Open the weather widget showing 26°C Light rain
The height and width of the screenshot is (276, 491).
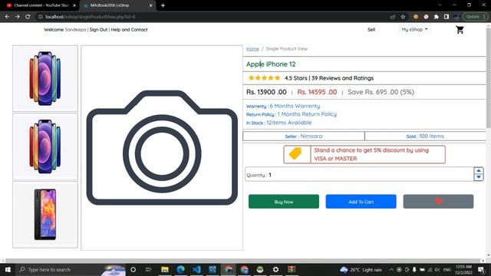[361, 269]
